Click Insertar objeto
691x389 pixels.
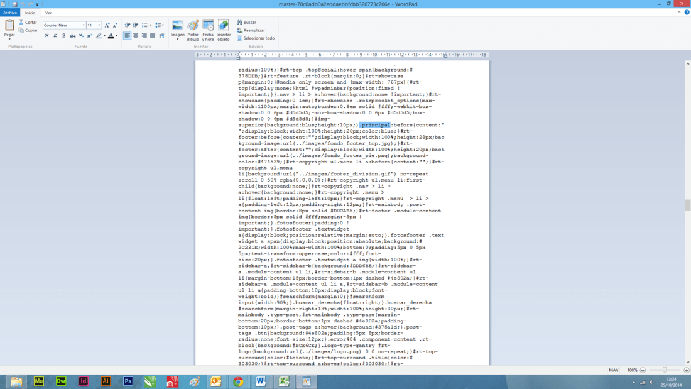224,30
